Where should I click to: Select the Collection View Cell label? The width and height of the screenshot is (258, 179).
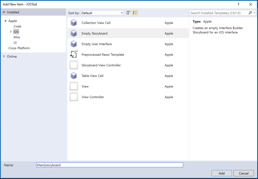(x=96, y=23)
